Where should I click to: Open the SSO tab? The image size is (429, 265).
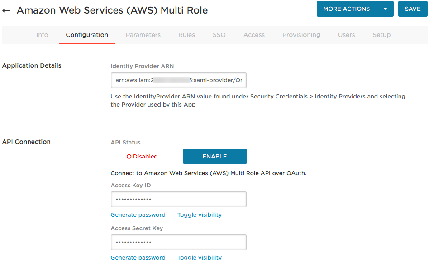[x=219, y=35]
